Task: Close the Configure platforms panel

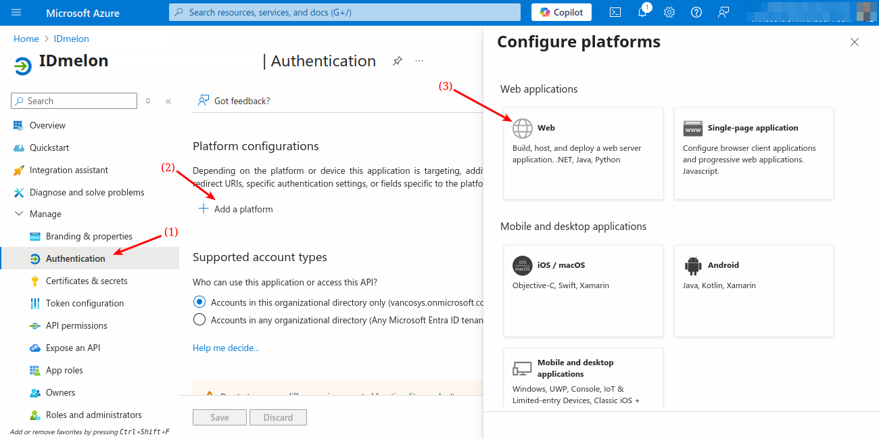Action: [855, 42]
